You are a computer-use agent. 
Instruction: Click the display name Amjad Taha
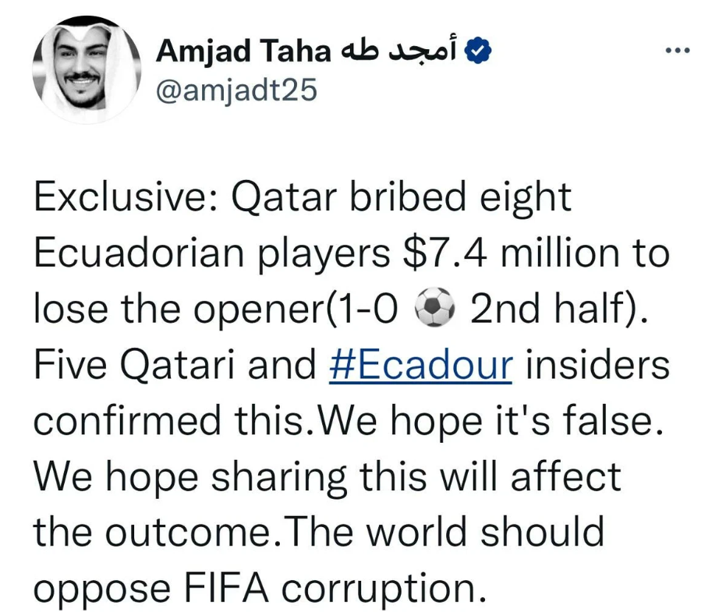pyautogui.click(x=243, y=51)
